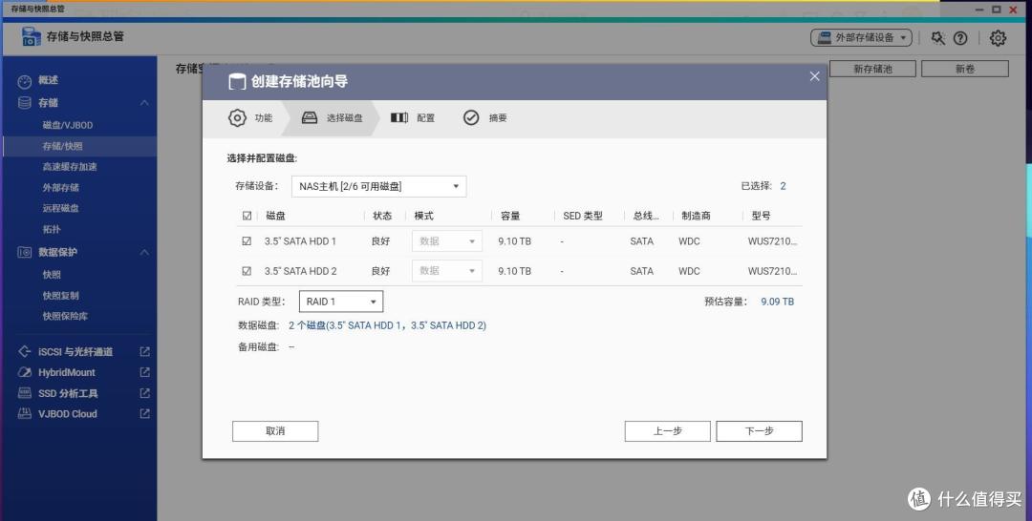The image size is (1032, 521).
Task: Sort by the 型号 column header
Action: [761, 216]
